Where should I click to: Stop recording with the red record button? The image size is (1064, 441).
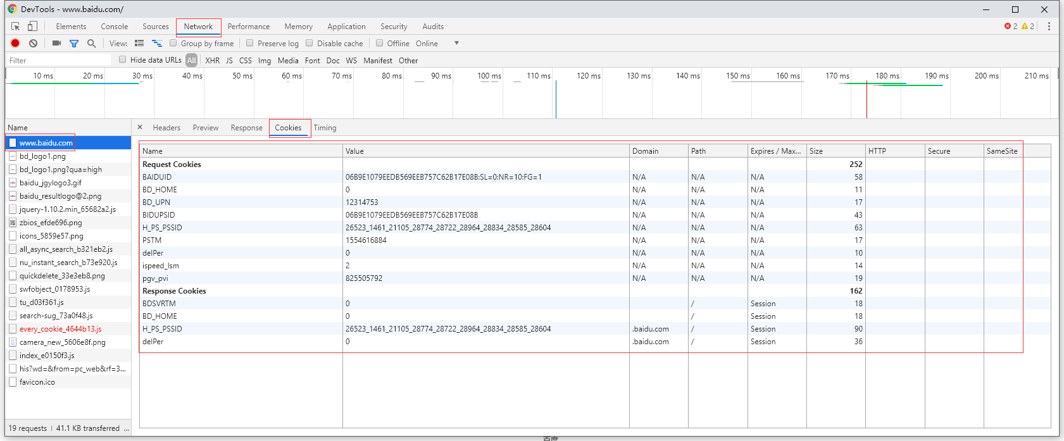[15, 43]
